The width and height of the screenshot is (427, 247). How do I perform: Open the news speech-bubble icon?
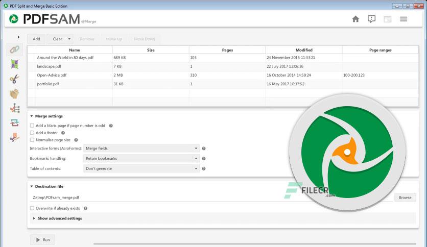pos(371,19)
